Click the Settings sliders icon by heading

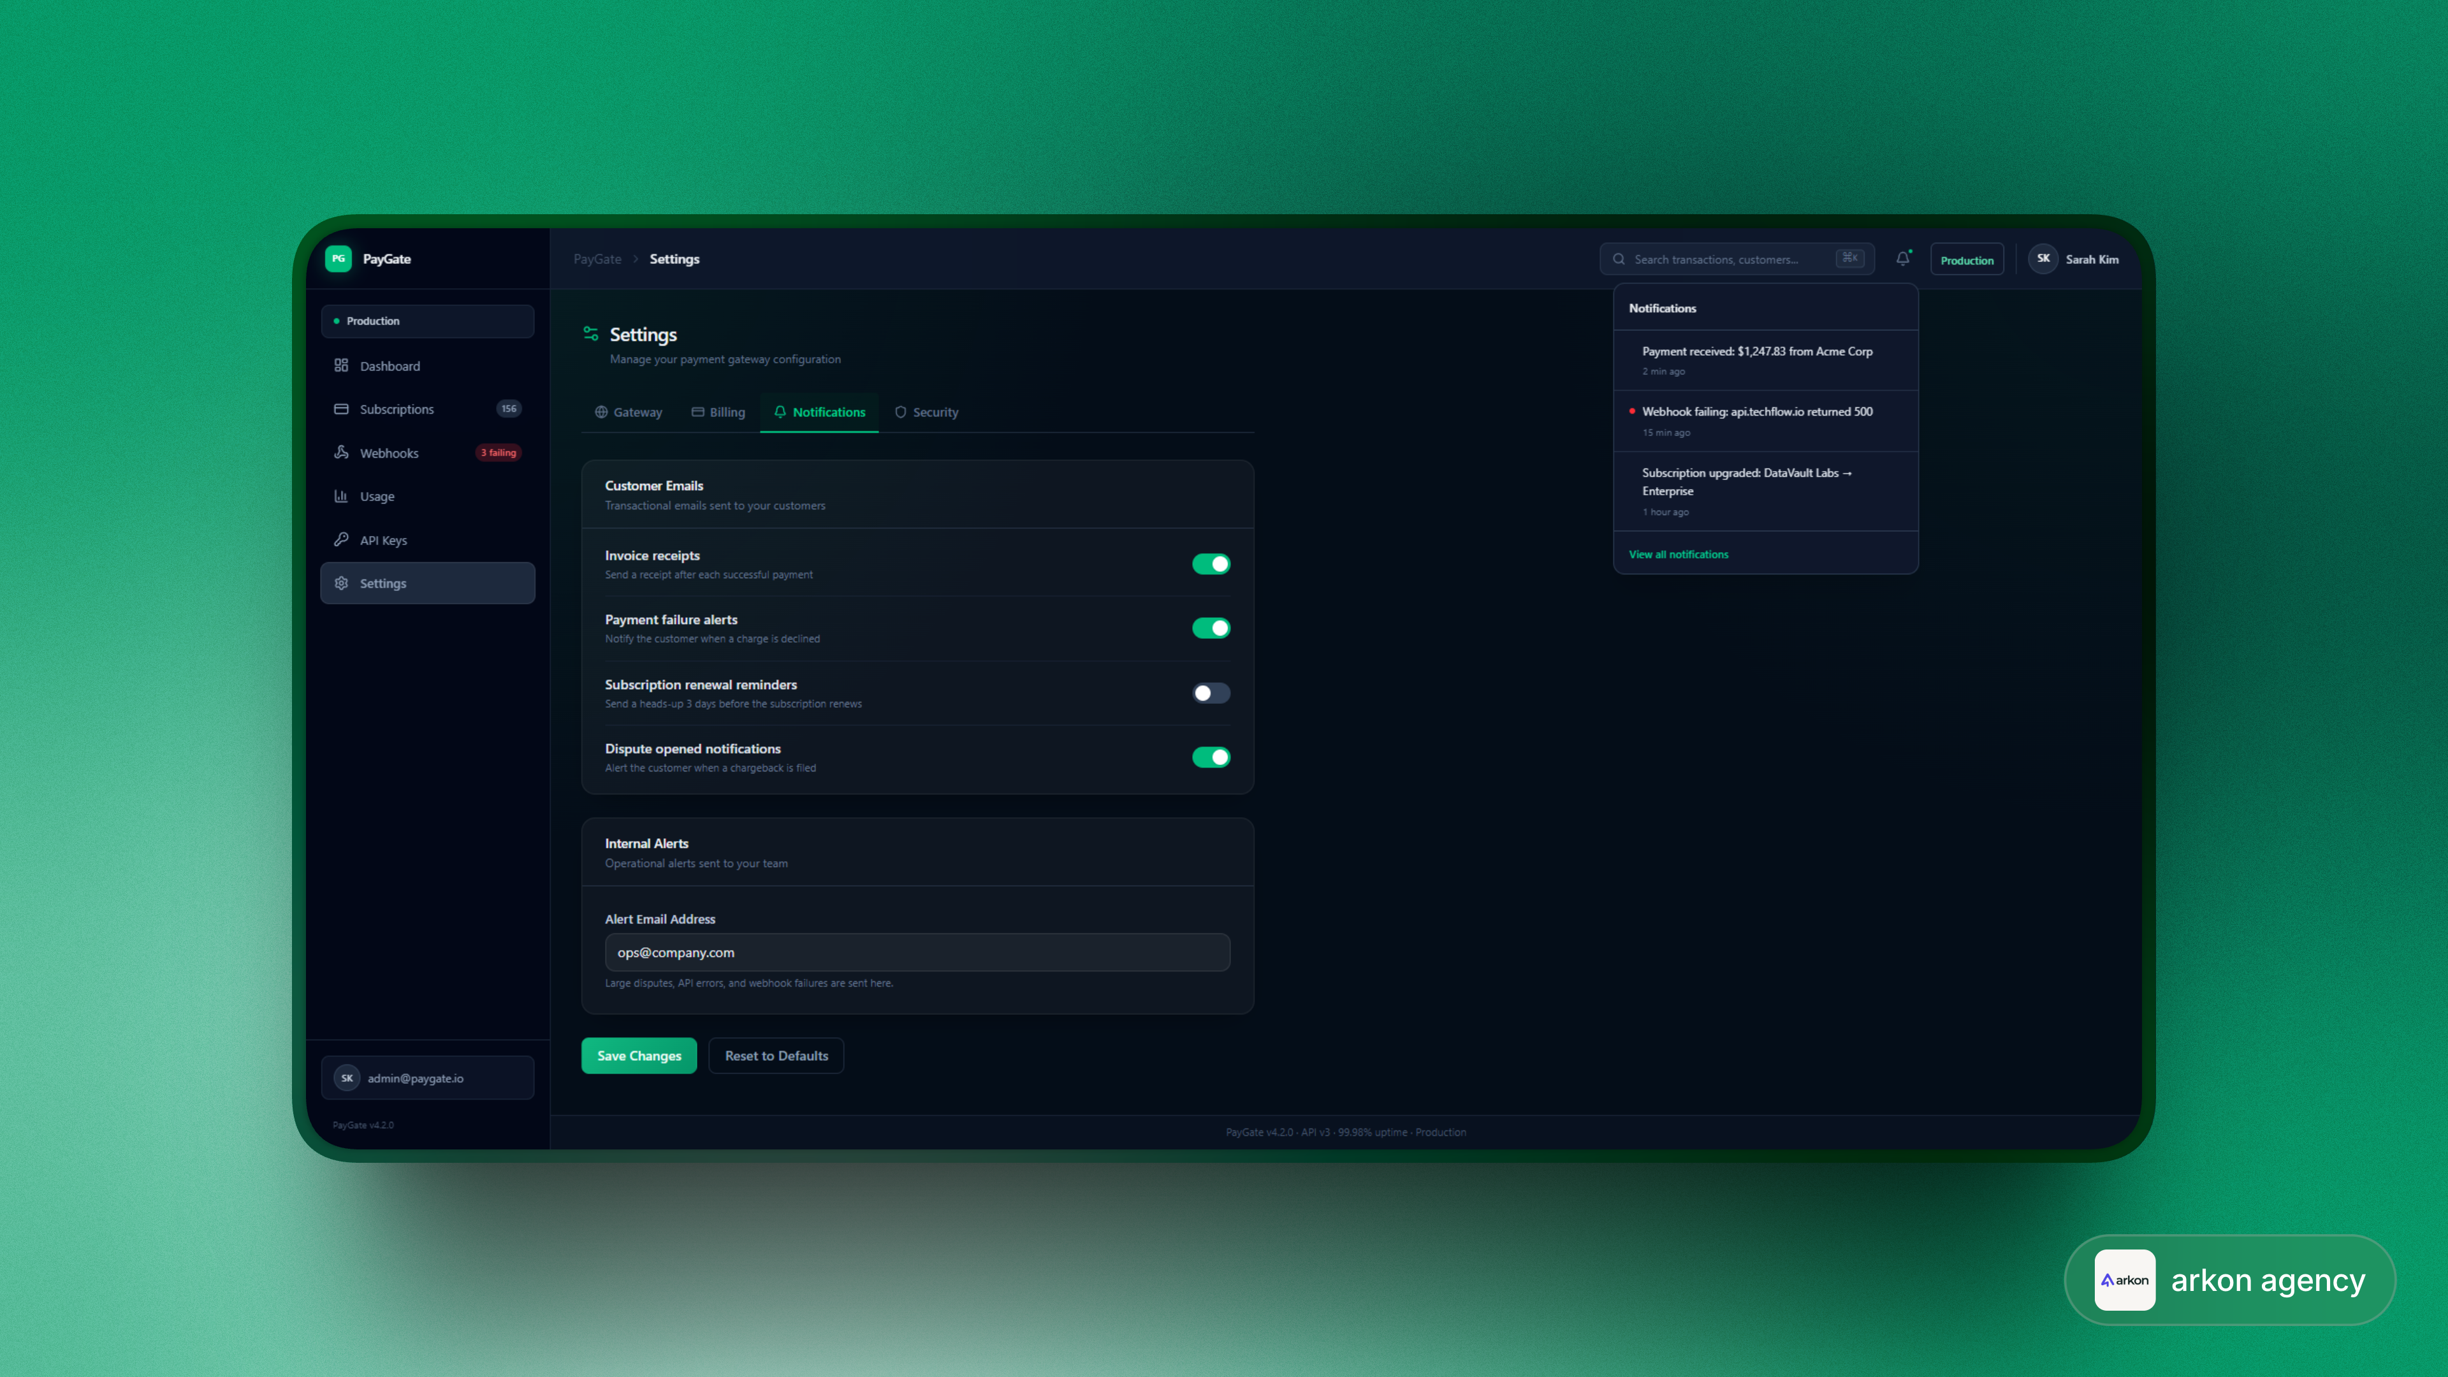590,333
